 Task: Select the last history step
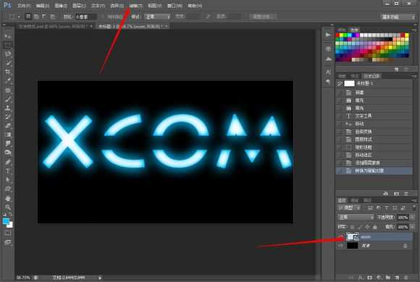click(x=374, y=171)
